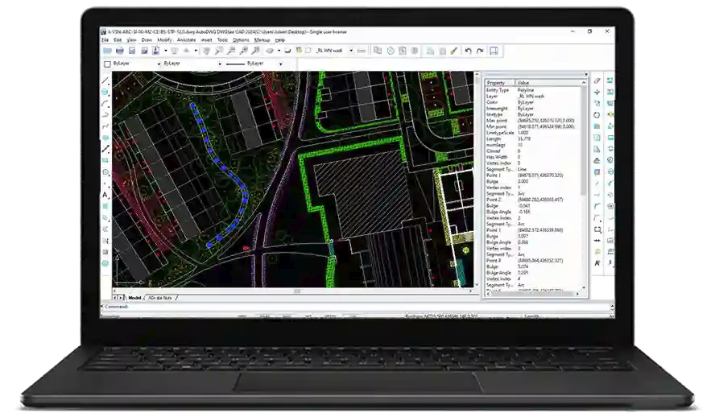Click the Property column header
Screen dimensions: 715x417
[500, 83]
